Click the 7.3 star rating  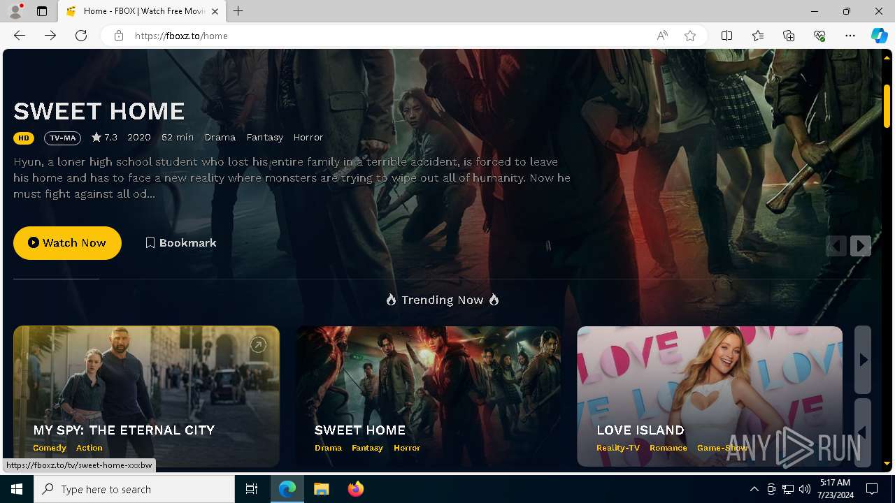[104, 137]
